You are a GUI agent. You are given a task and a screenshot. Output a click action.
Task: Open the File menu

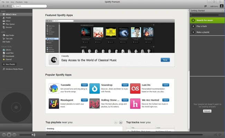tap(3, 2)
